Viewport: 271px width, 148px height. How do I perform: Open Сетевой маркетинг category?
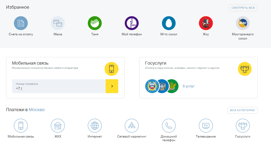coord(132,126)
